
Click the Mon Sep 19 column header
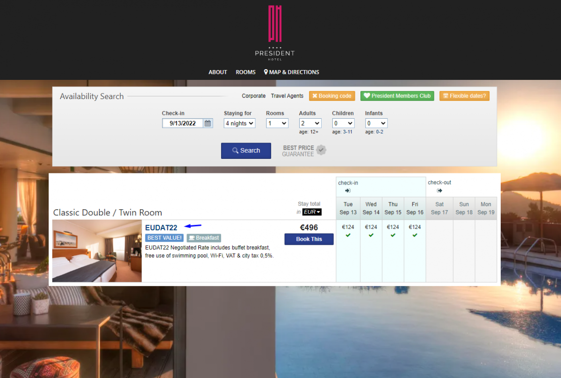click(486, 208)
